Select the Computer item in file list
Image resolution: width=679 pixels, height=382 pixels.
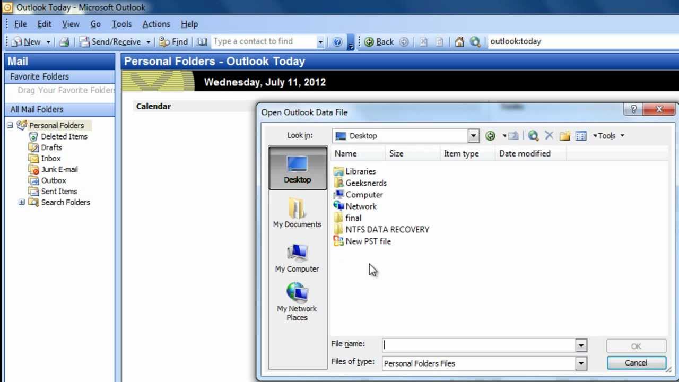pos(358,195)
